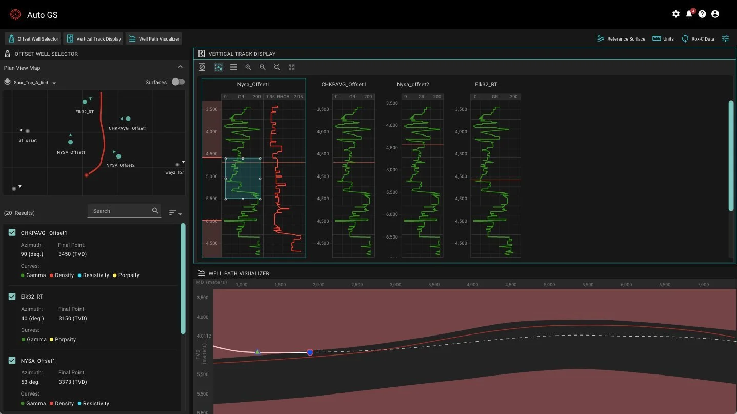This screenshot has width=737, height=414.
Task: Uncheck the Elk32_RT checkbox
Action: pyautogui.click(x=12, y=297)
